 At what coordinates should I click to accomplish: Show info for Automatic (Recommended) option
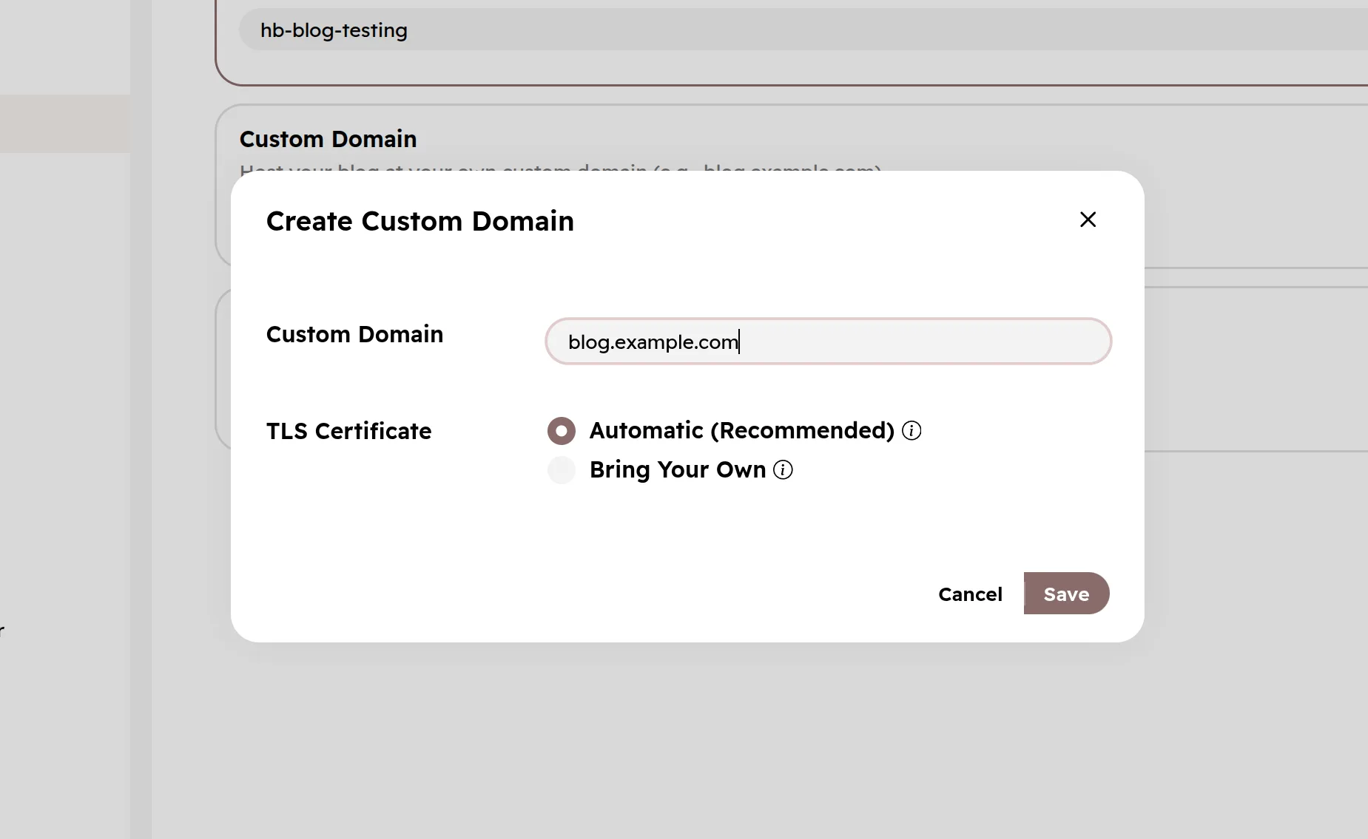click(x=912, y=431)
